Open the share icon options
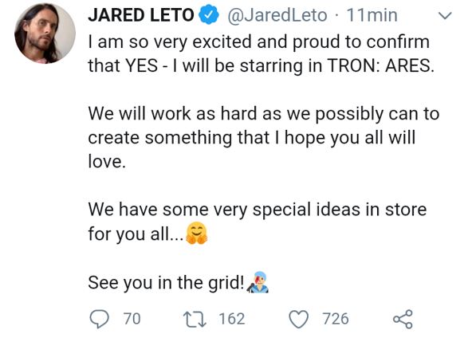The width and height of the screenshot is (468, 338). tap(403, 319)
